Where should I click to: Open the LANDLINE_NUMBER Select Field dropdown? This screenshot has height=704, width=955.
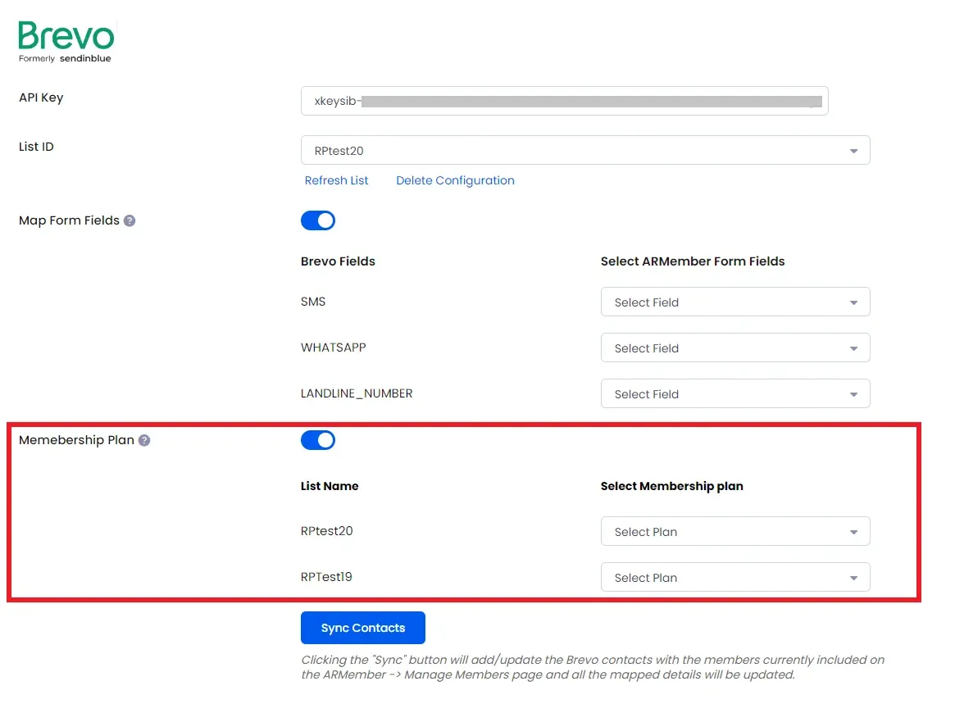point(735,394)
